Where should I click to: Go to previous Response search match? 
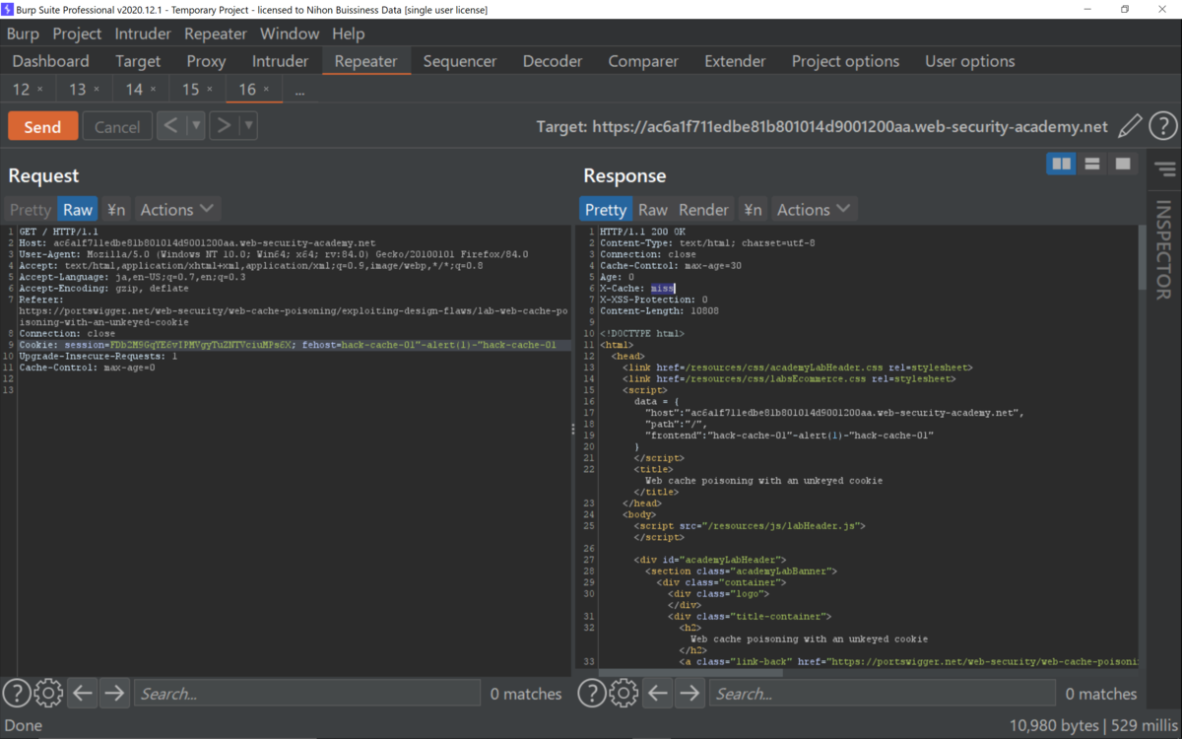pyautogui.click(x=657, y=694)
